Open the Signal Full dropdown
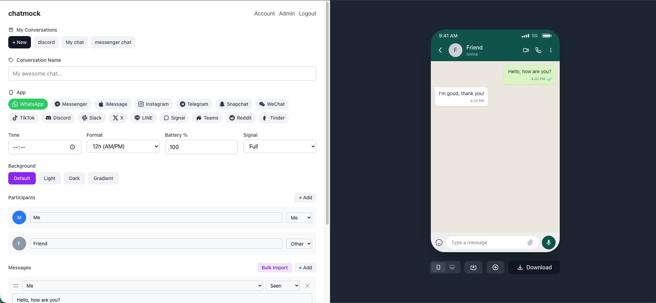This screenshot has width=656, height=303. (280, 146)
